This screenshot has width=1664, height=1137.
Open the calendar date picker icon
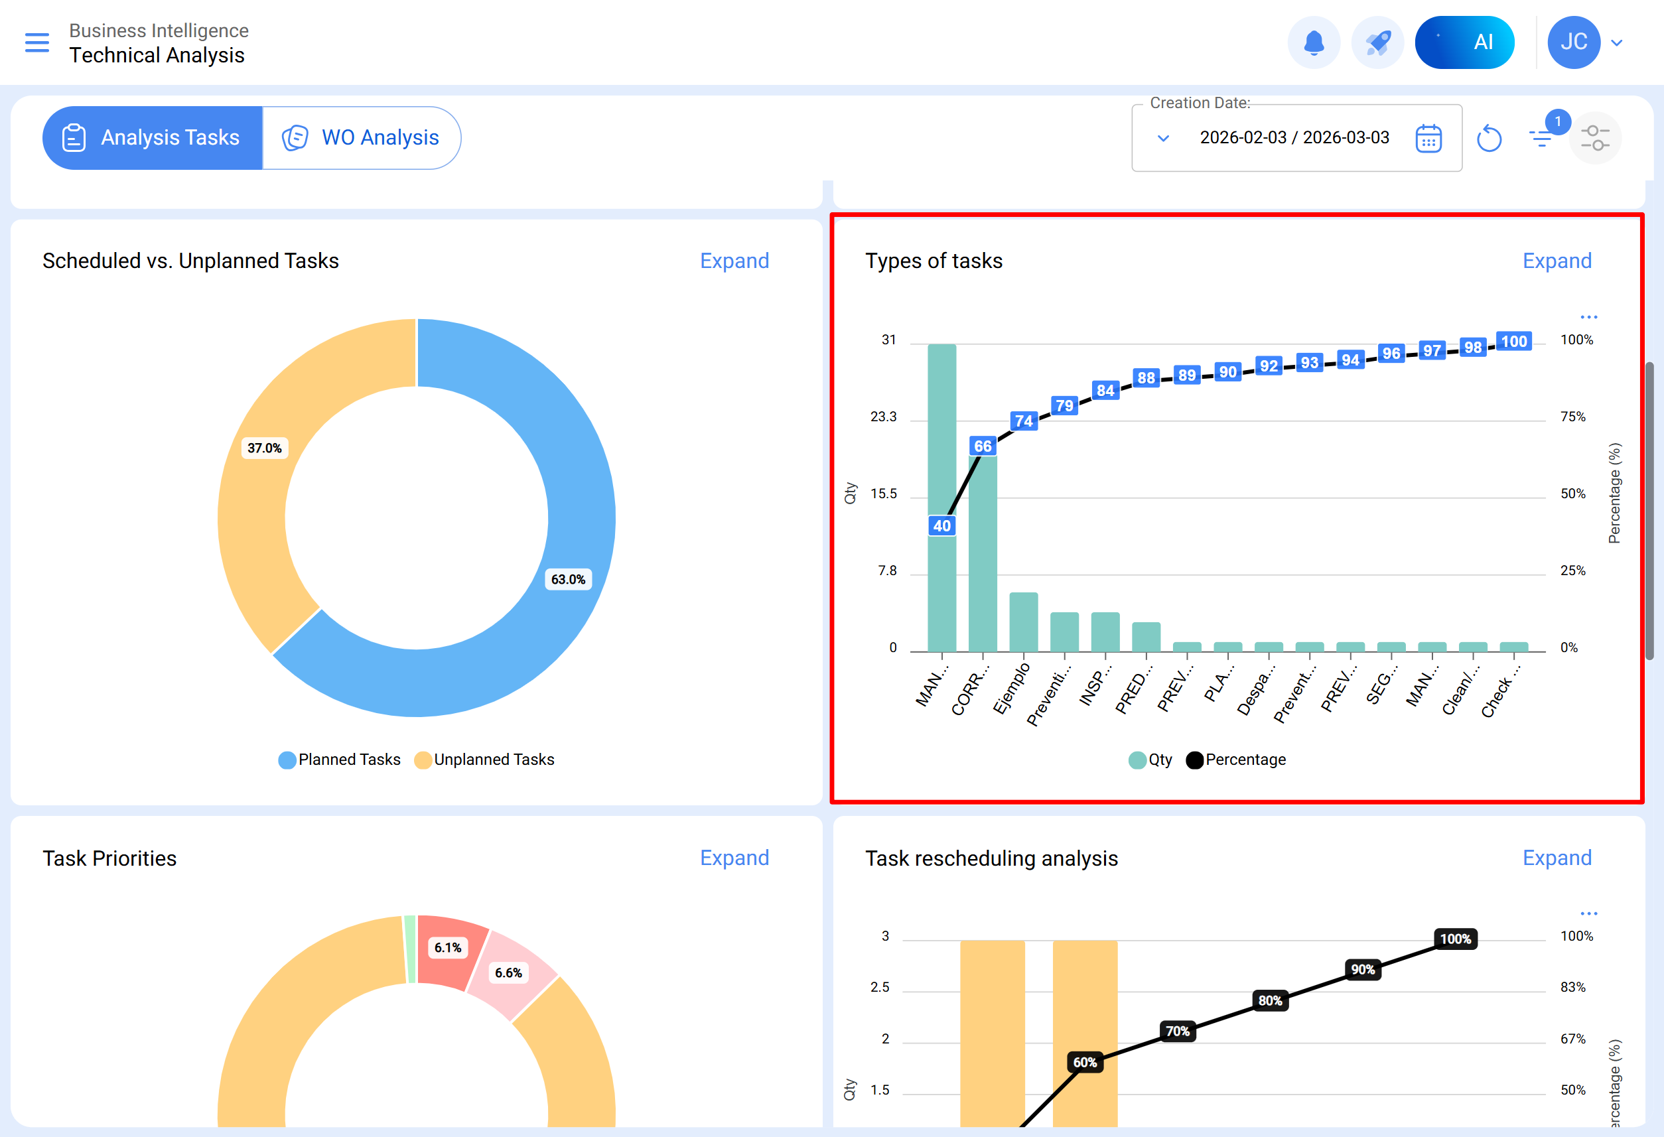1428,137
